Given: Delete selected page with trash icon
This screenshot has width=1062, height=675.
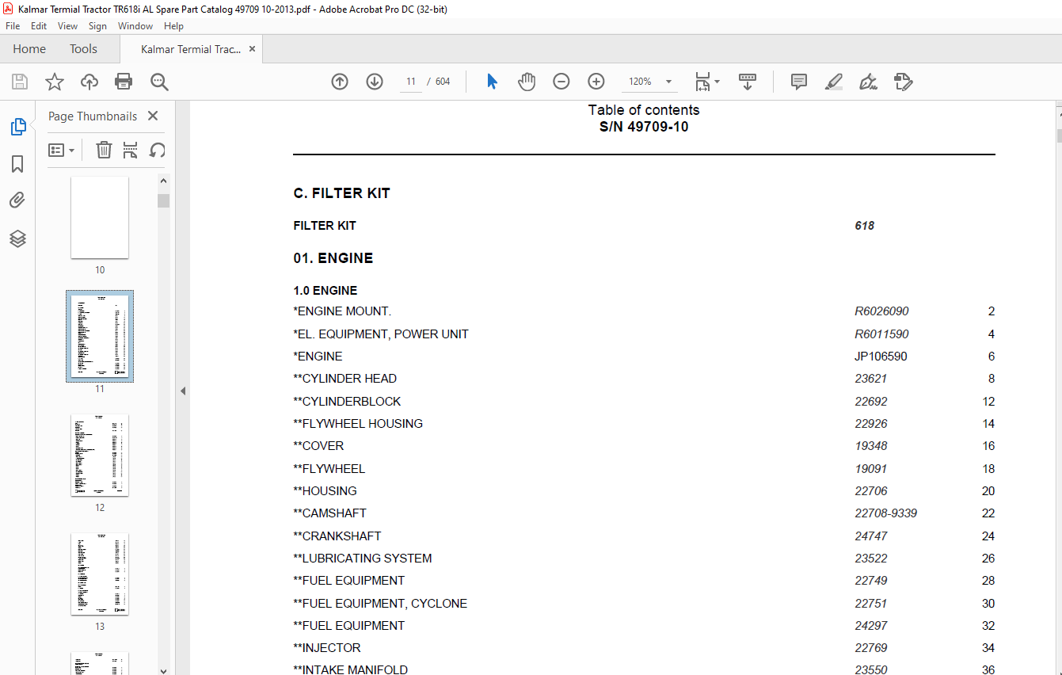Looking at the screenshot, I should [104, 150].
